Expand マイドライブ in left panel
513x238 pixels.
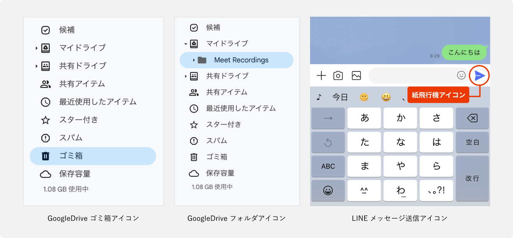click(36, 48)
